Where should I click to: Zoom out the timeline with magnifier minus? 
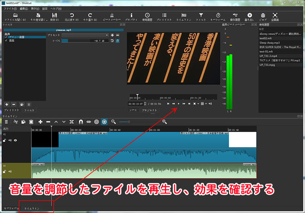113,122
